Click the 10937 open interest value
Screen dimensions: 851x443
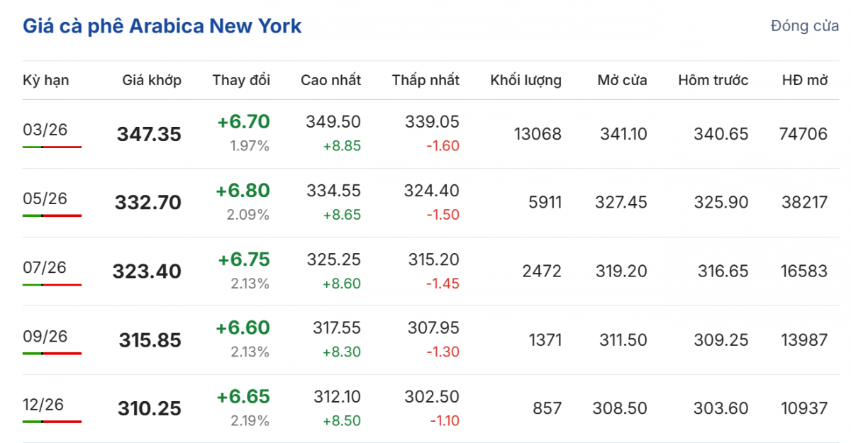click(804, 409)
